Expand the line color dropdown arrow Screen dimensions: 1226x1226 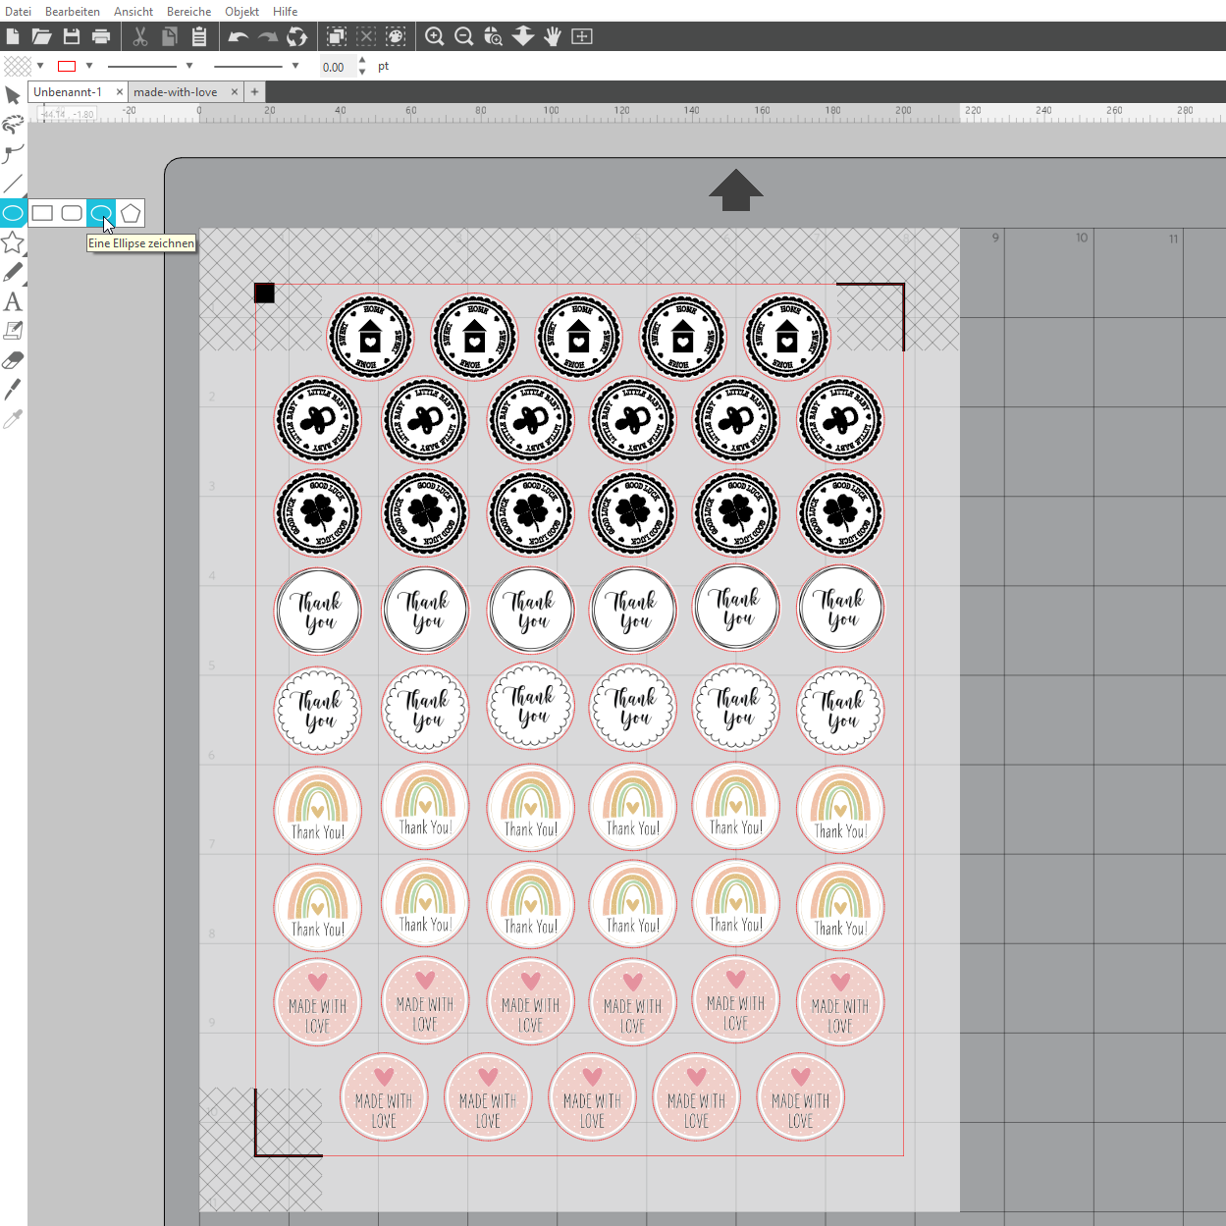tap(89, 66)
